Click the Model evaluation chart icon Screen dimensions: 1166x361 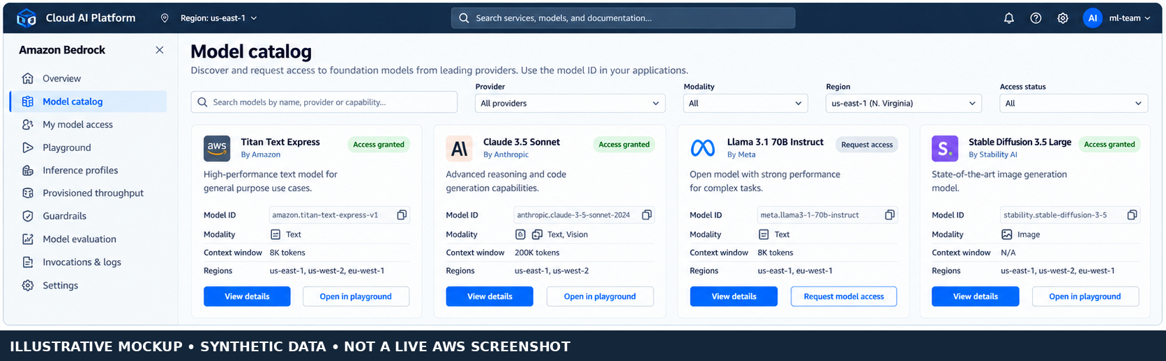(28, 239)
